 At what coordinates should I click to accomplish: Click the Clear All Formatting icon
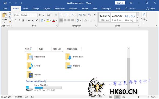[x=56, y=15]
